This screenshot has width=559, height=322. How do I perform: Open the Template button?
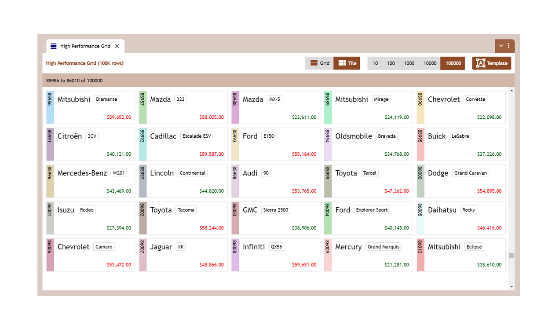(x=492, y=63)
